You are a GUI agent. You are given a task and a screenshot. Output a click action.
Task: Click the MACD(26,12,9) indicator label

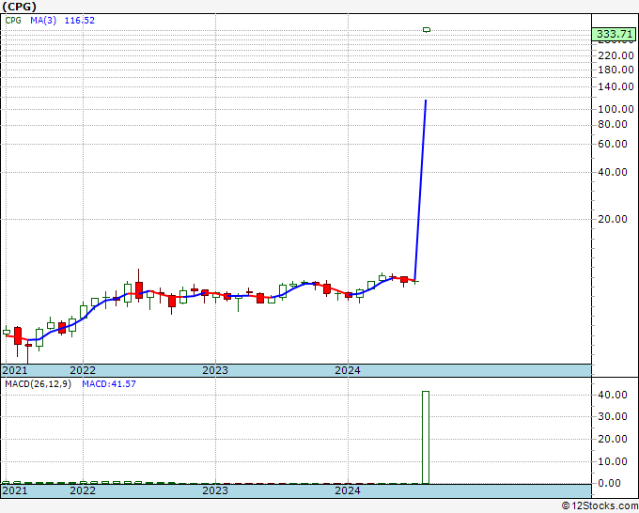(x=38, y=384)
